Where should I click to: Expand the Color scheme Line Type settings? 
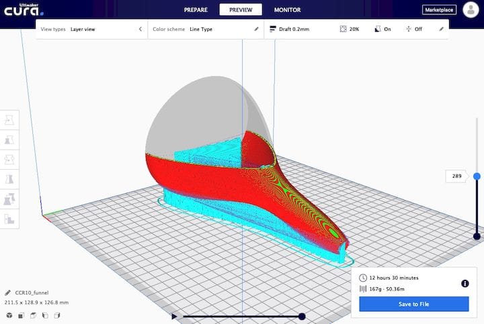click(255, 30)
